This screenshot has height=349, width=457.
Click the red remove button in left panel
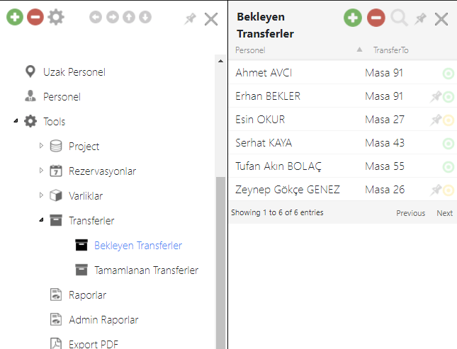[35, 18]
